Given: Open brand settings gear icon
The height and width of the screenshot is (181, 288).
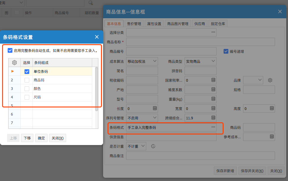Looking at the screenshot, I should (270, 80).
